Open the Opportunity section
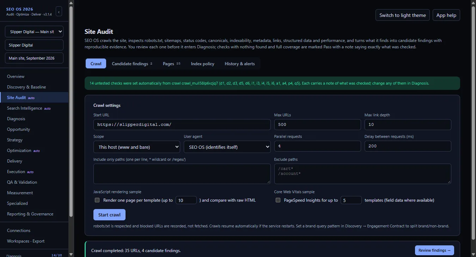The height and width of the screenshot is (257, 476). click(34, 129)
